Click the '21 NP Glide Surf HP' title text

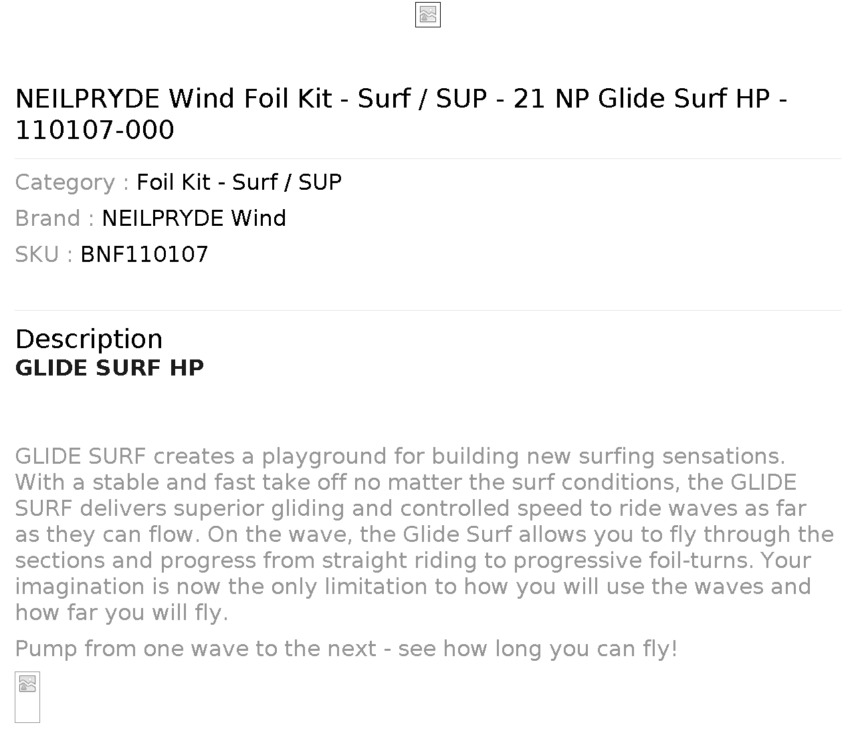(x=641, y=98)
